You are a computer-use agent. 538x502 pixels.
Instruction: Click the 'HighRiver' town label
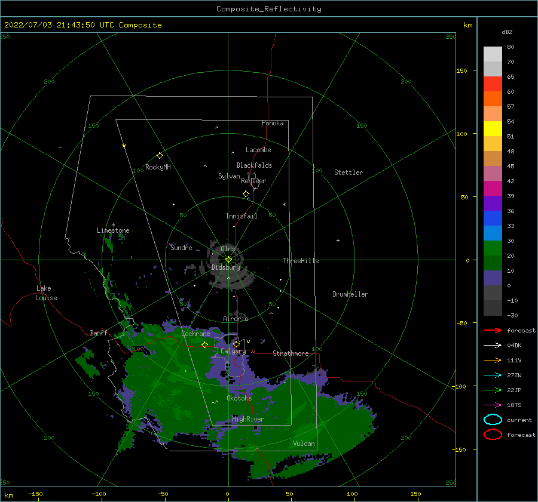(248, 419)
